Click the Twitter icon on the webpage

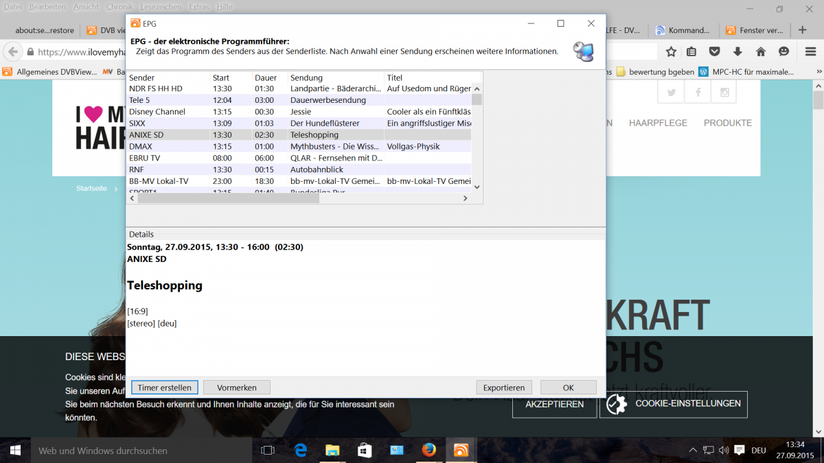671,93
